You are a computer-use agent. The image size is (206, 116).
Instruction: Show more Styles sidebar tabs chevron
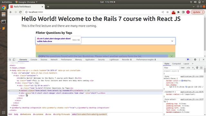[x=192, y=64]
